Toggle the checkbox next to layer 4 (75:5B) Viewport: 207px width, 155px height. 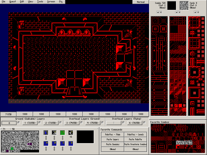(102, 122)
